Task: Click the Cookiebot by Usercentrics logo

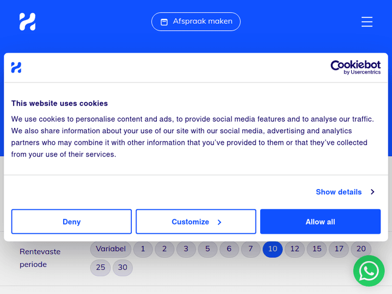Action: (355, 67)
